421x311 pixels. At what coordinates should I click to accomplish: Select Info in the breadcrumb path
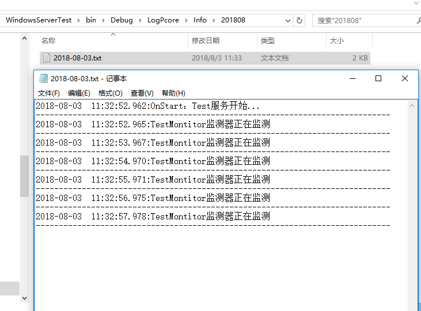[200, 20]
